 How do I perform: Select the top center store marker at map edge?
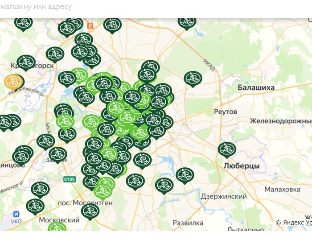(x=112, y=25)
